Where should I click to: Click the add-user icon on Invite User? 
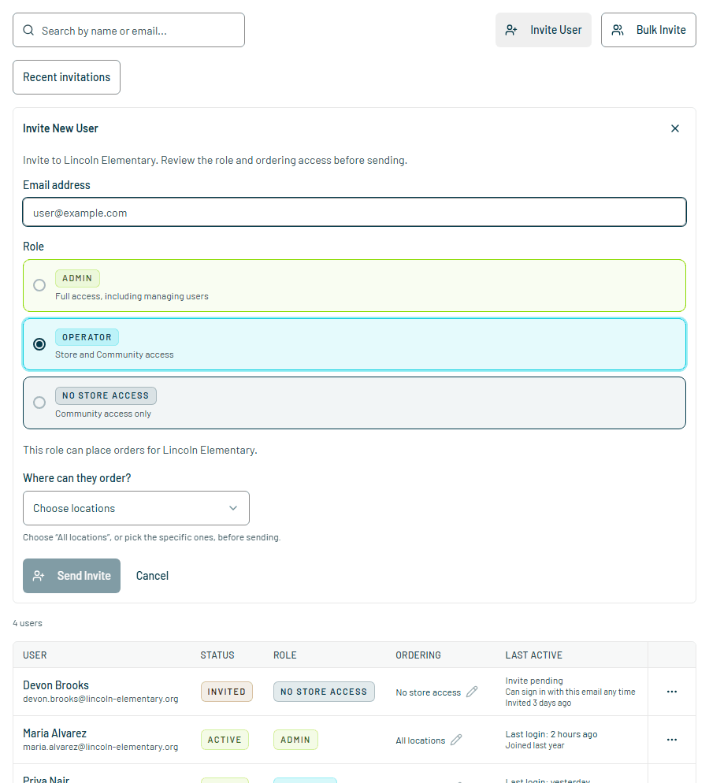click(x=510, y=31)
